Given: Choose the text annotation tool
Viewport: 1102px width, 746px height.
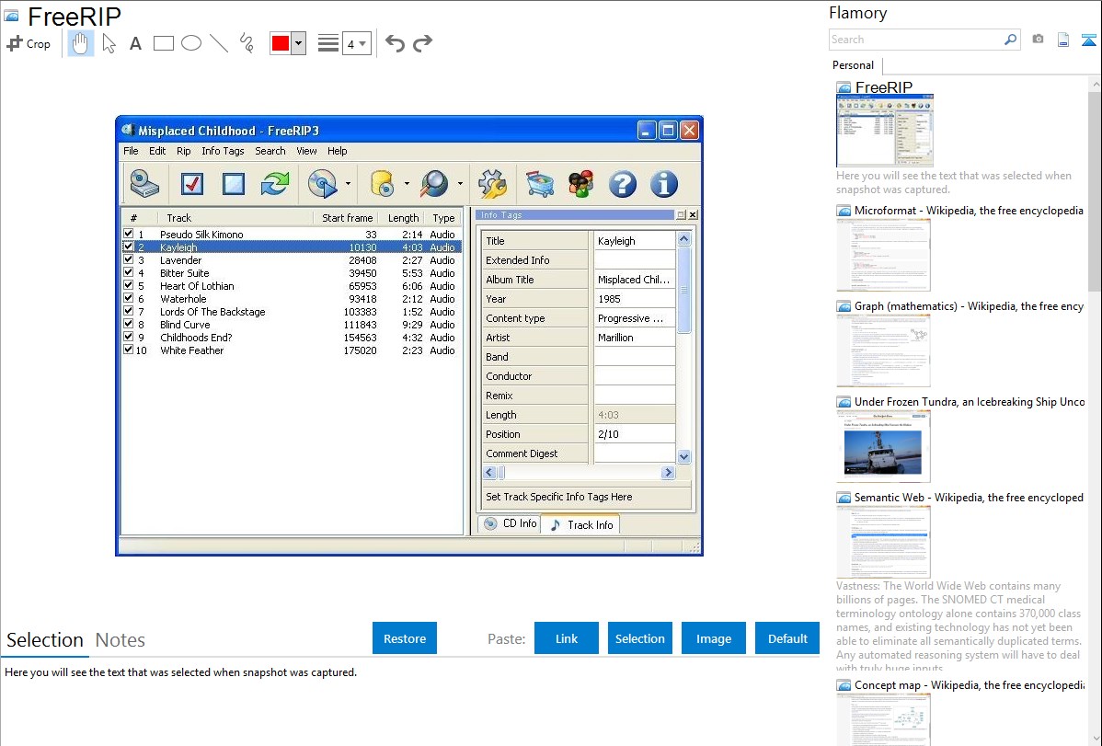Looking at the screenshot, I should (135, 43).
